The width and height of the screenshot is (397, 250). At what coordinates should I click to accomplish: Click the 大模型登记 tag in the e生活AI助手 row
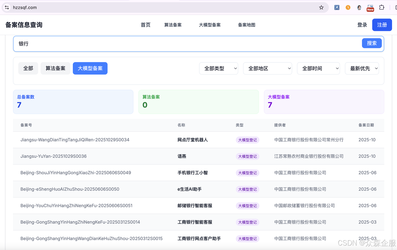(248, 189)
